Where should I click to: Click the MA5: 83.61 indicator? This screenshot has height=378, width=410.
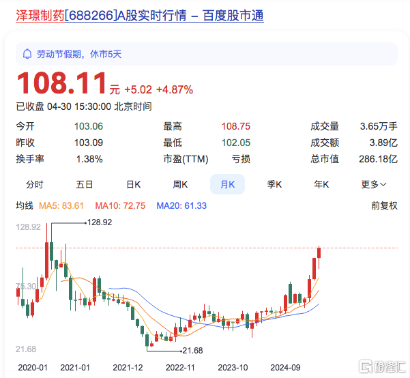[61, 205]
